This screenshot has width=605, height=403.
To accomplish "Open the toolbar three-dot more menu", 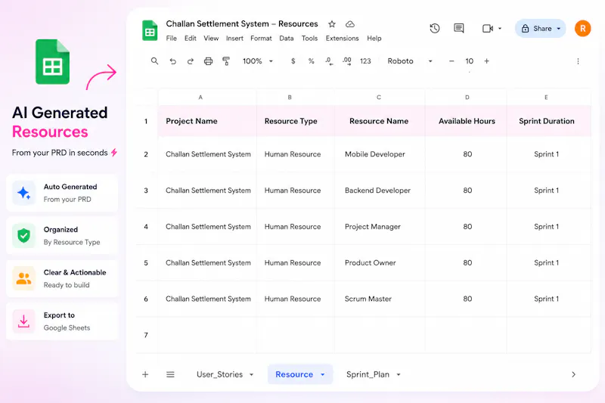I will click(x=578, y=61).
